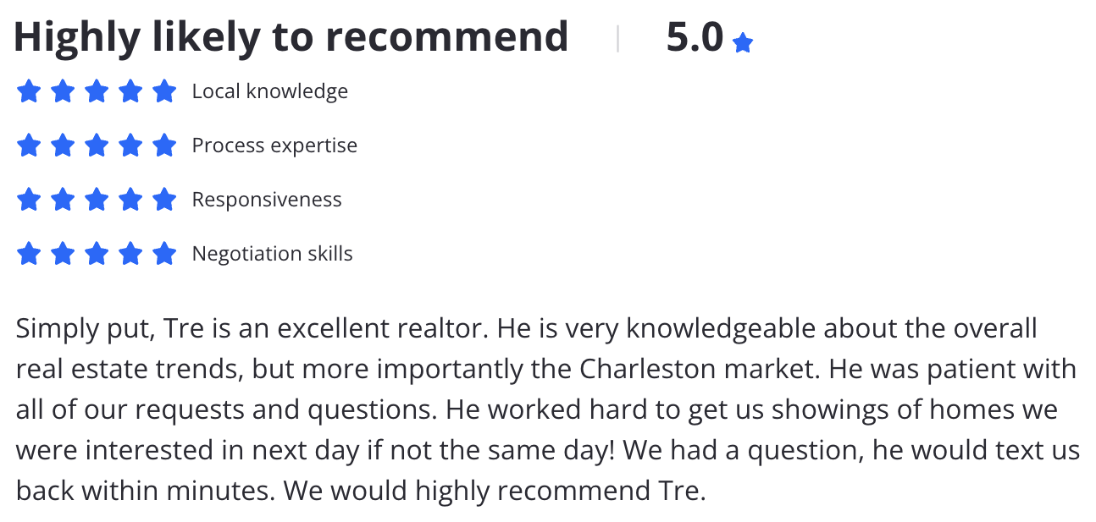The height and width of the screenshot is (522, 1096).
Task: Click the 5.0 rating number
Action: pyautogui.click(x=695, y=37)
